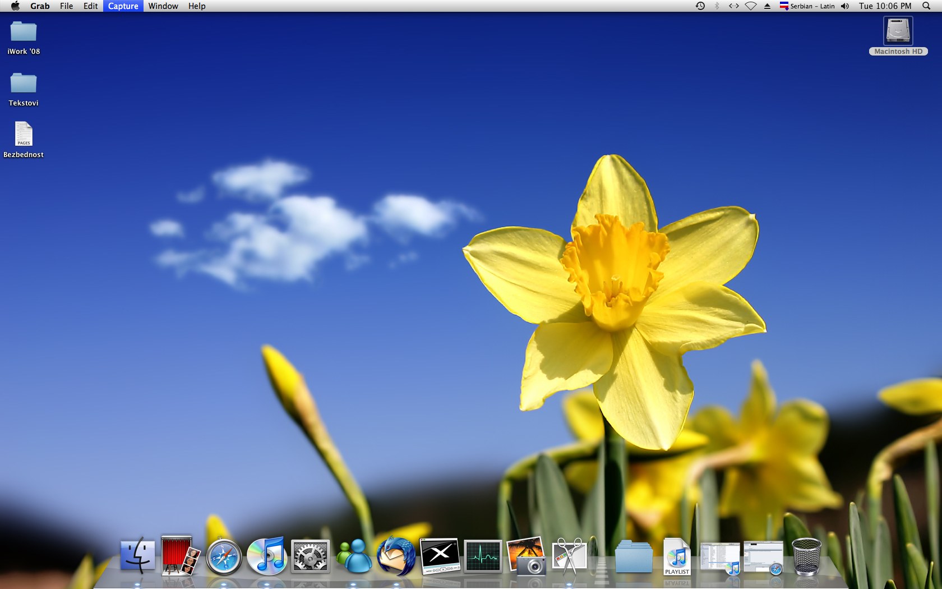The image size is (942, 589).
Task: Open MSN Messenger in the dock
Action: tap(354, 556)
